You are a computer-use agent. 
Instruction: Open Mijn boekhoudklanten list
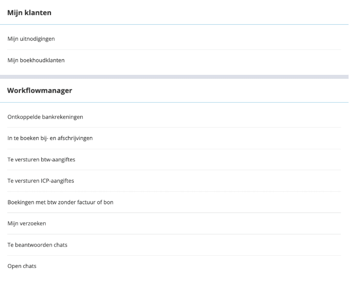[36, 60]
